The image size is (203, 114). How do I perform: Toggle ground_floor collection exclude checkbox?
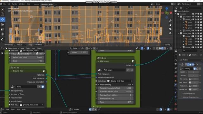[x=193, y=17]
